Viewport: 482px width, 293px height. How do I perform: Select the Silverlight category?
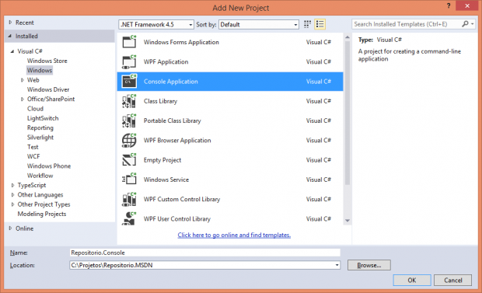coord(40,137)
